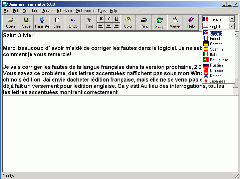Viewport: 240px width, 179px height.
Task: Select English in the language list
Action: 218,33
